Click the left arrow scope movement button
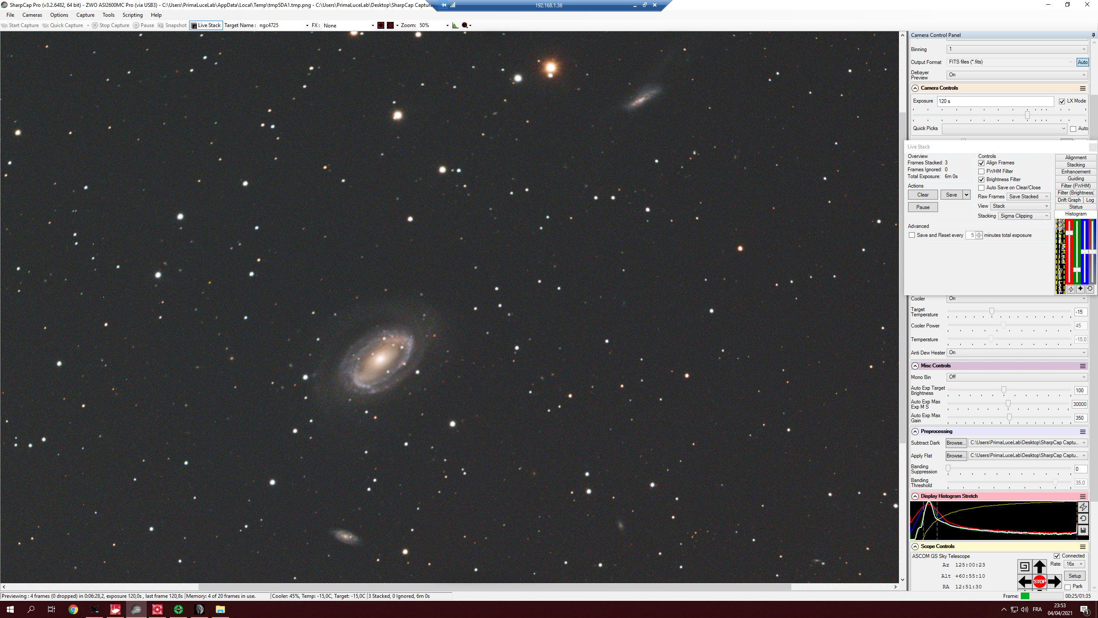This screenshot has height=618, width=1098. 1025,582
